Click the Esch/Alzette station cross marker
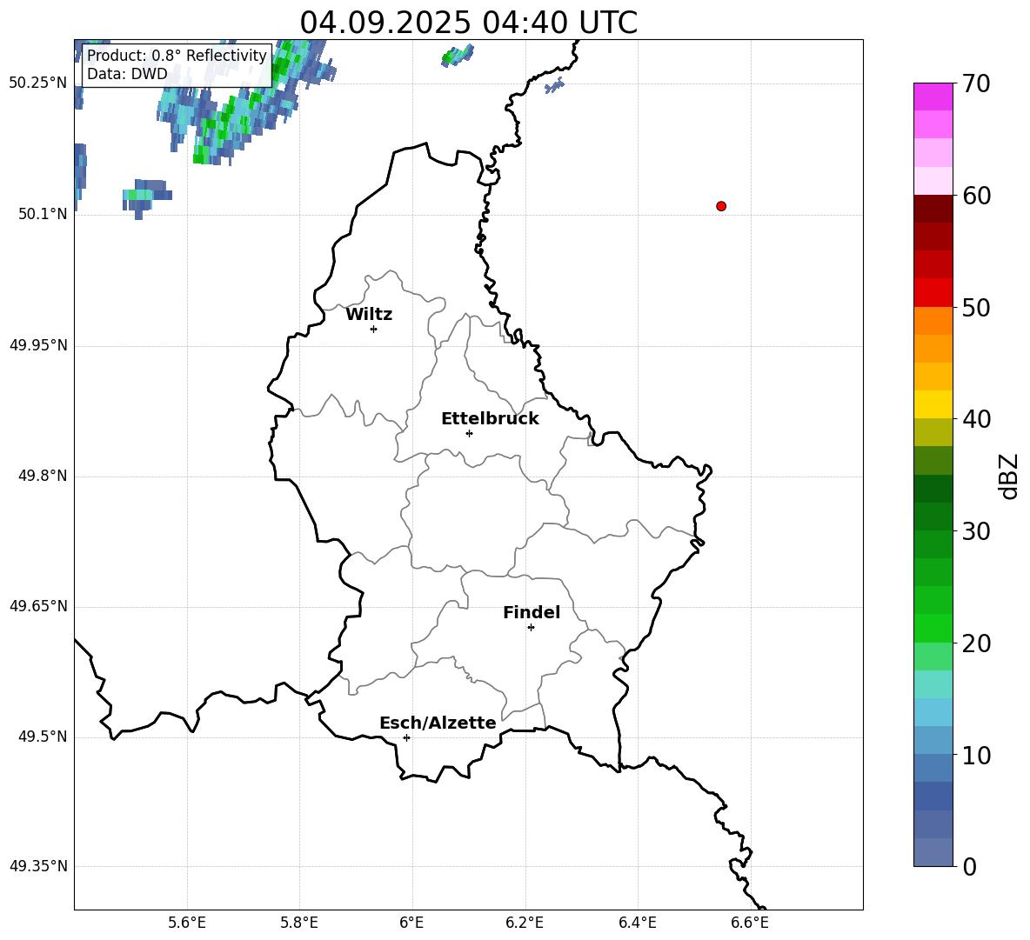Image resolution: width=1030 pixels, height=940 pixels. click(406, 737)
